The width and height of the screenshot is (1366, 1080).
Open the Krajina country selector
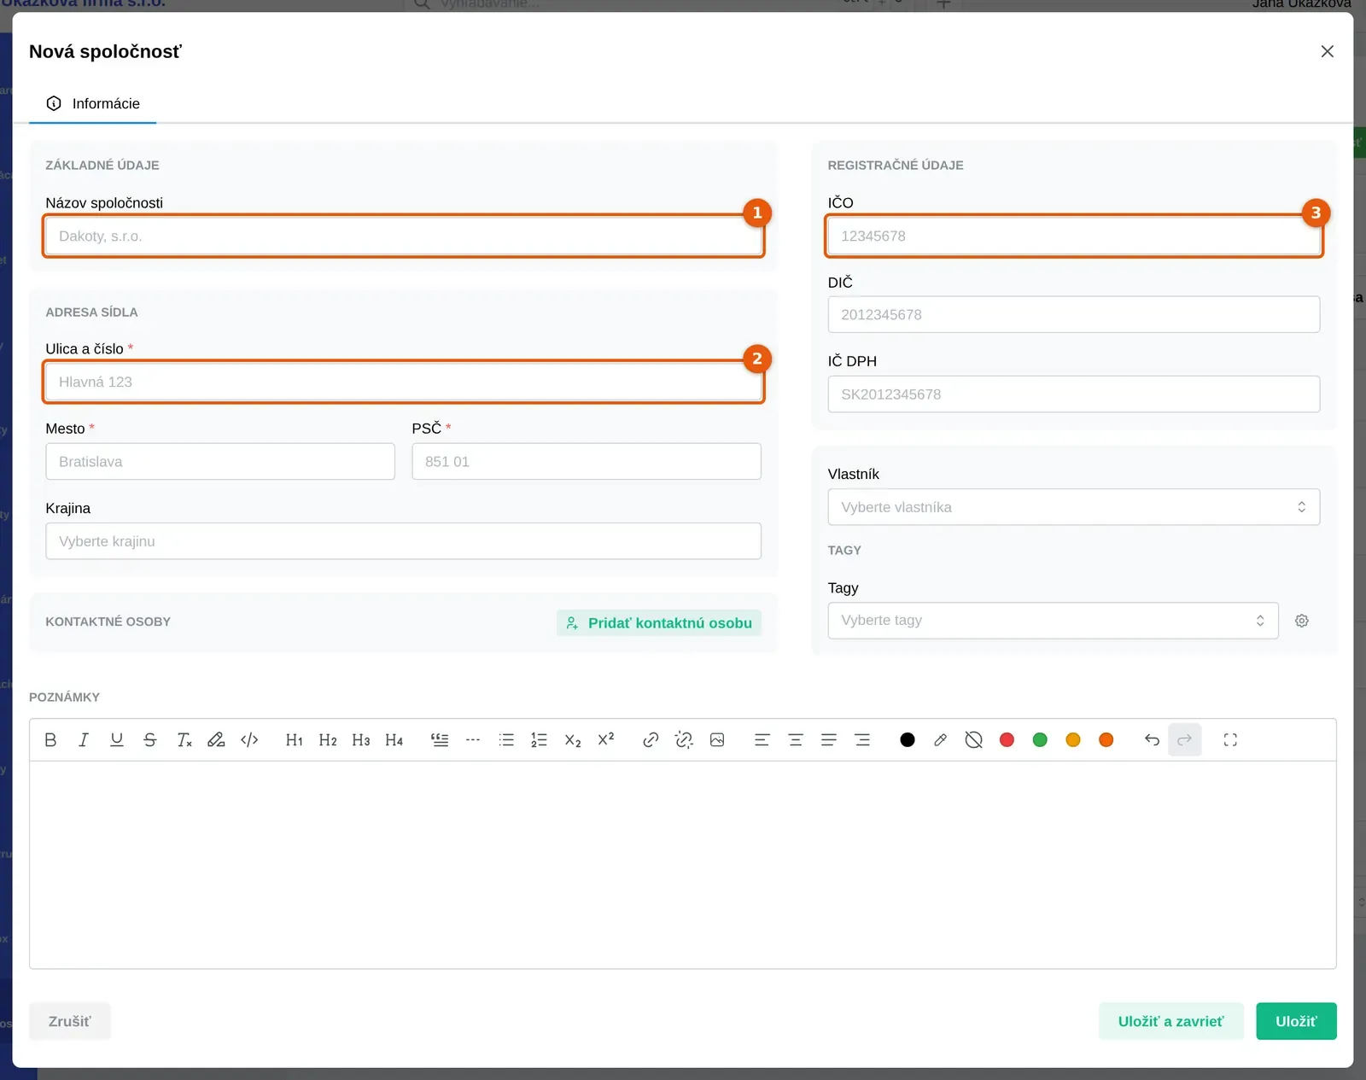(403, 541)
